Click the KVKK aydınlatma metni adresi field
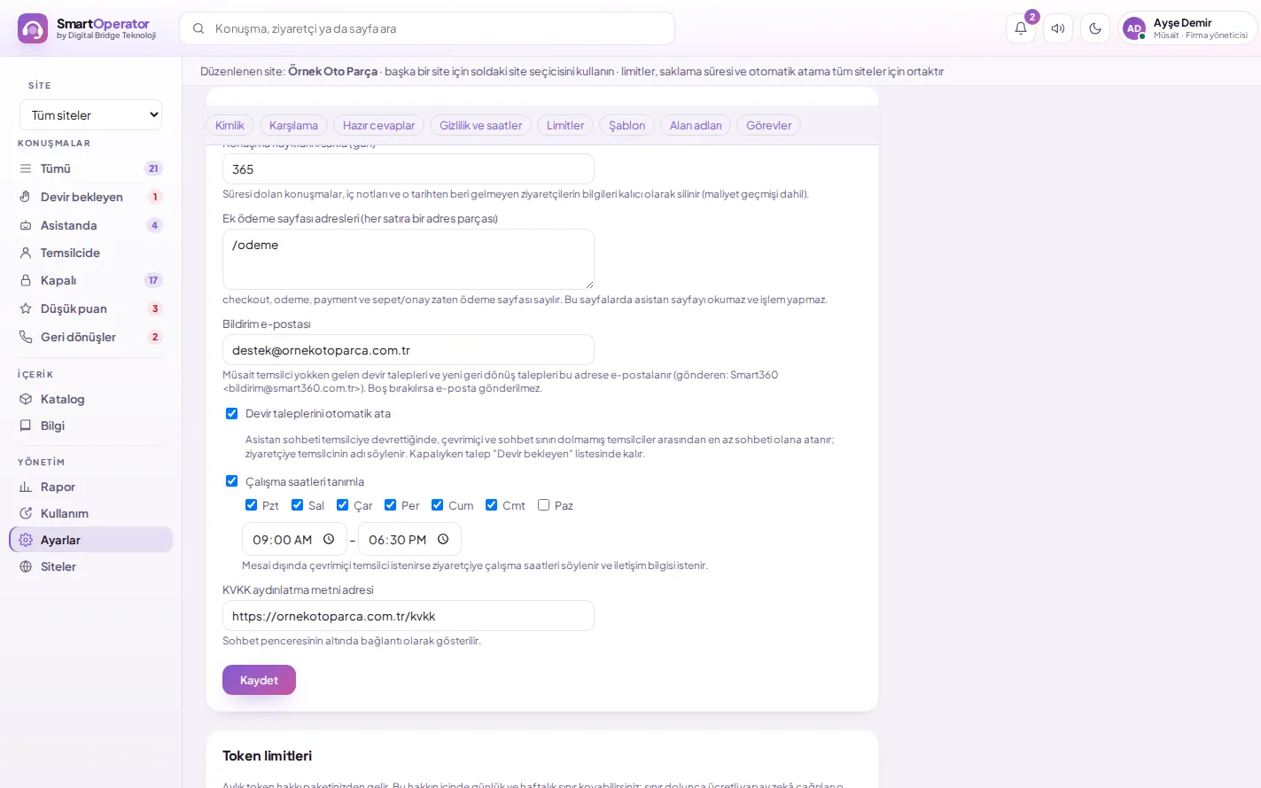The height and width of the screenshot is (788, 1261). pos(409,616)
